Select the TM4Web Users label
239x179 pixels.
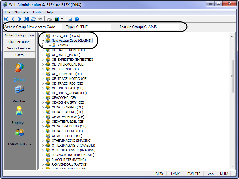point(19,144)
